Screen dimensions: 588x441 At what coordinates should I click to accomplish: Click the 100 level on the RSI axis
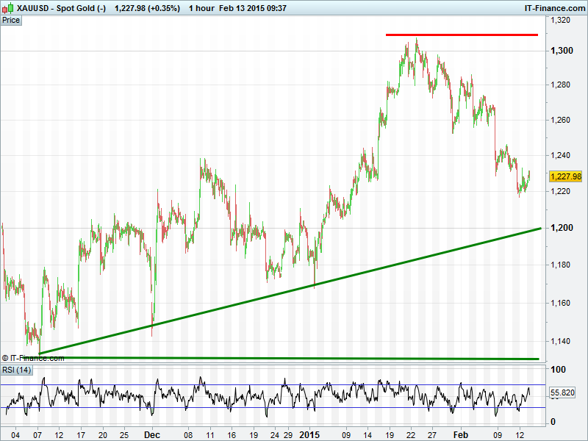click(558, 370)
